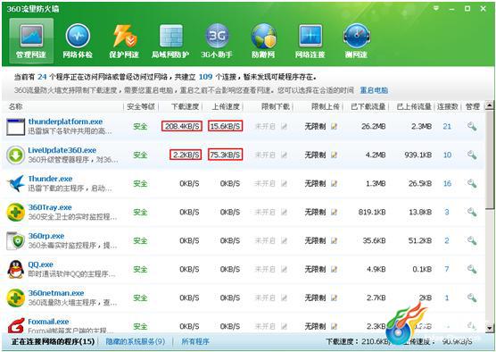Select the Thunder.exe program name
The width and height of the screenshot is (496, 352).
(50, 179)
